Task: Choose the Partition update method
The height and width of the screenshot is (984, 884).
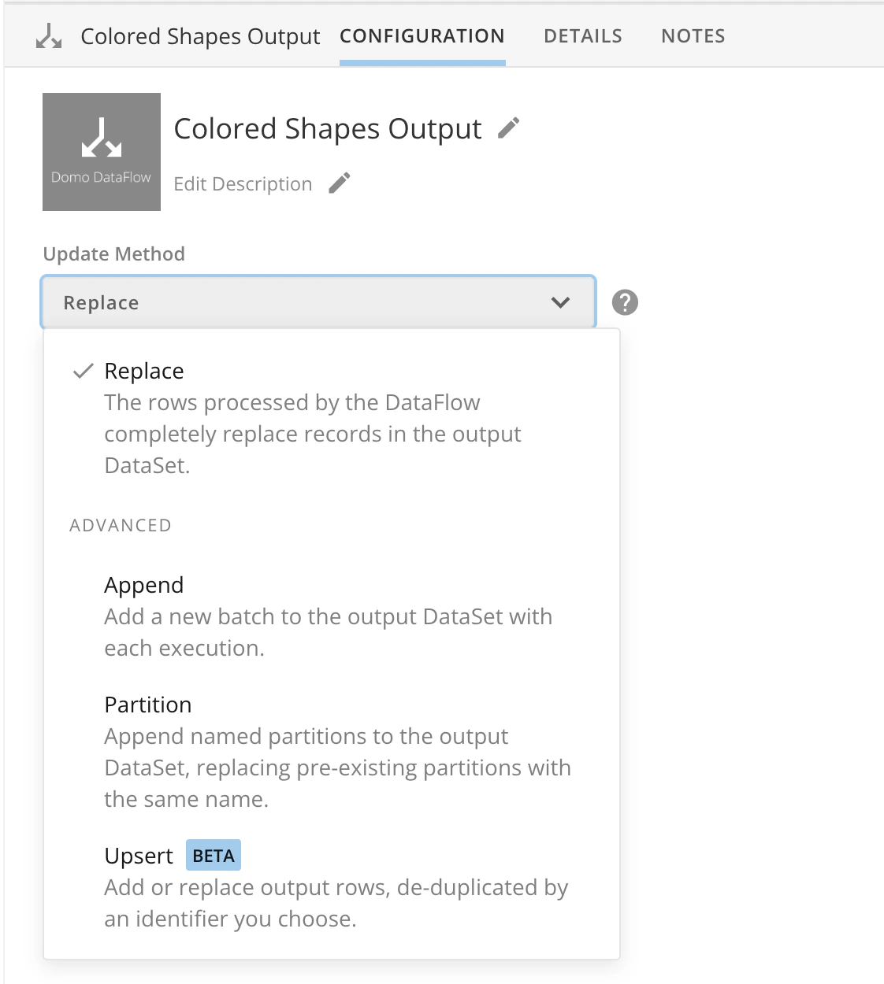Action: click(332, 751)
